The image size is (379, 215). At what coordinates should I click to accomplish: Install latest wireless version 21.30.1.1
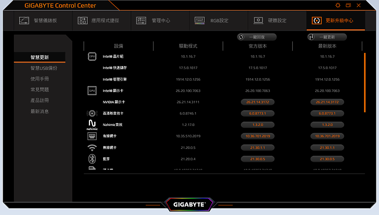coord(327,147)
